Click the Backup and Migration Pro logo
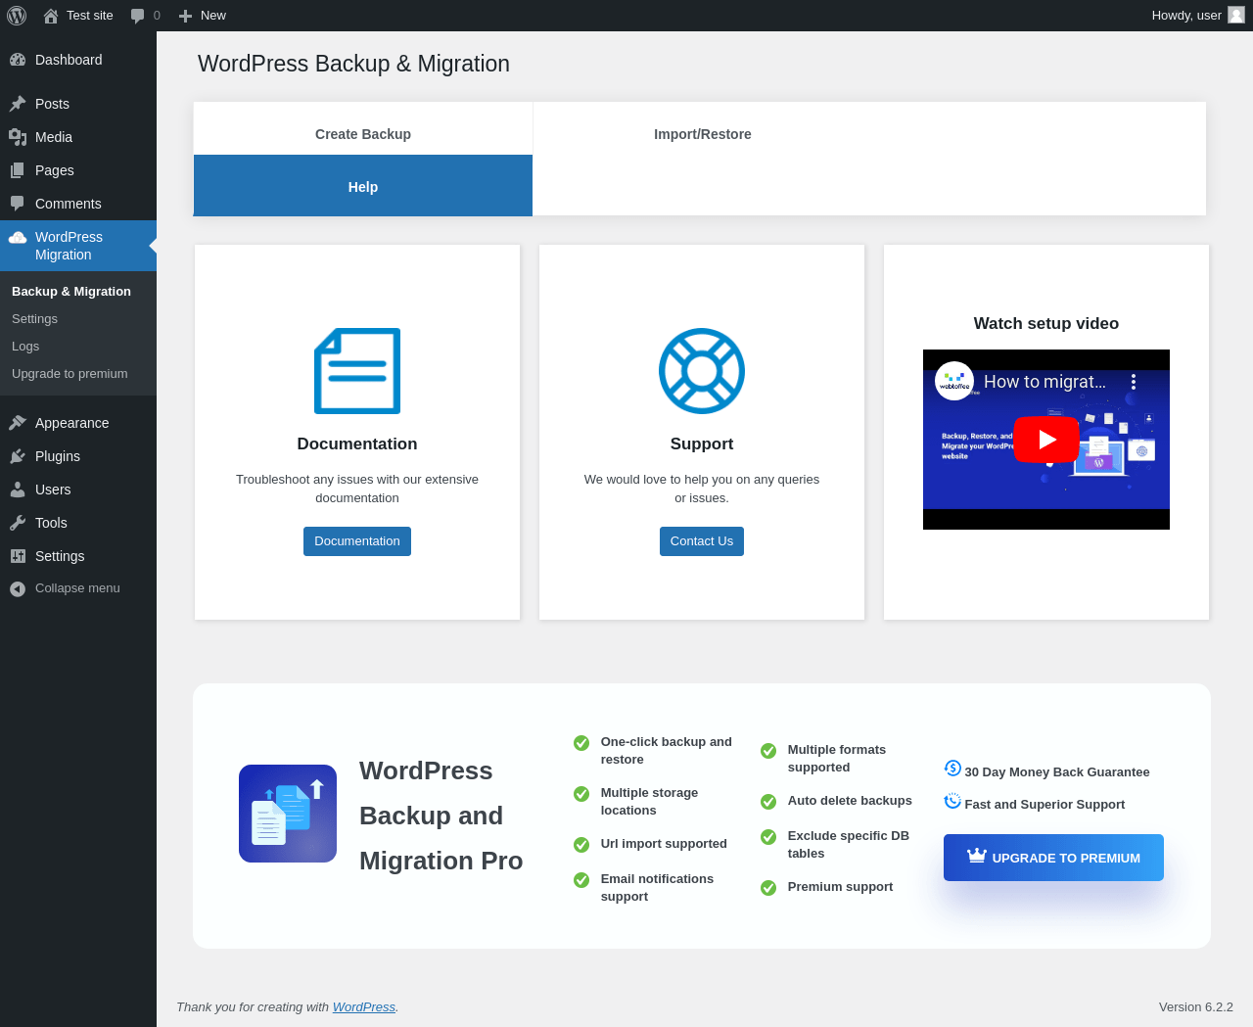Screen dimensions: 1253x1027 click(288, 814)
